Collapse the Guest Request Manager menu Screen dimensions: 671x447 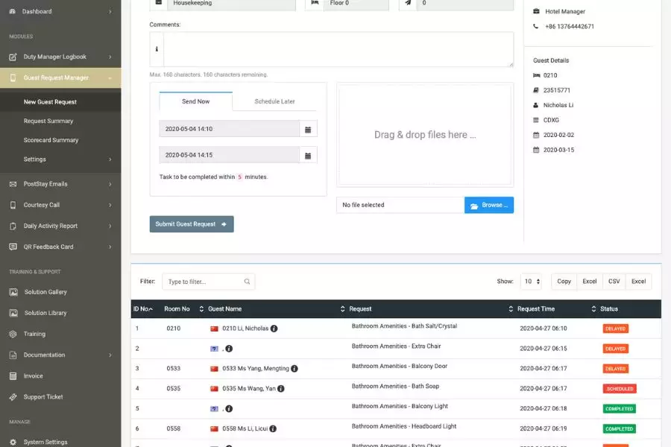110,77
